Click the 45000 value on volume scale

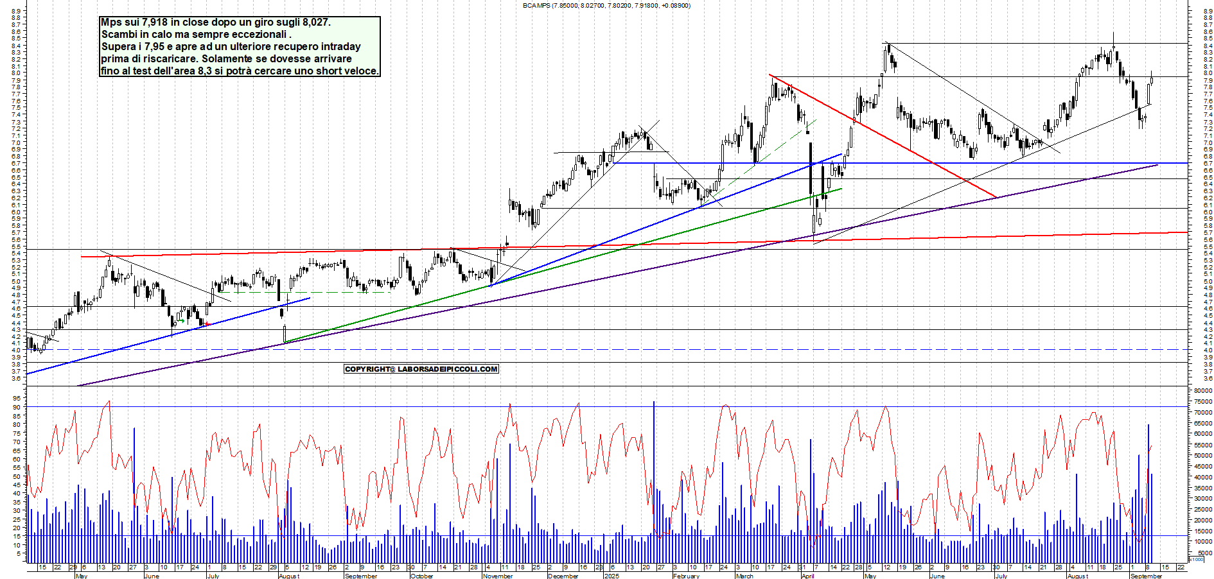tap(1202, 467)
